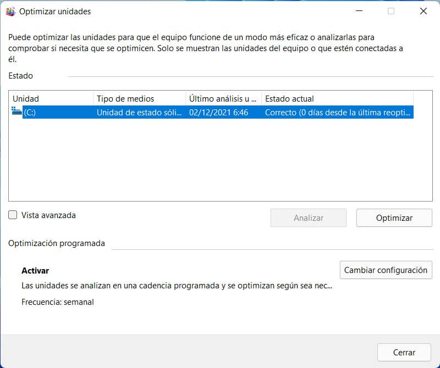Screen dimensions: 440x368
Task: Open Cambiar configuración for scheduled optimization
Action: pyautogui.click(x=386, y=270)
